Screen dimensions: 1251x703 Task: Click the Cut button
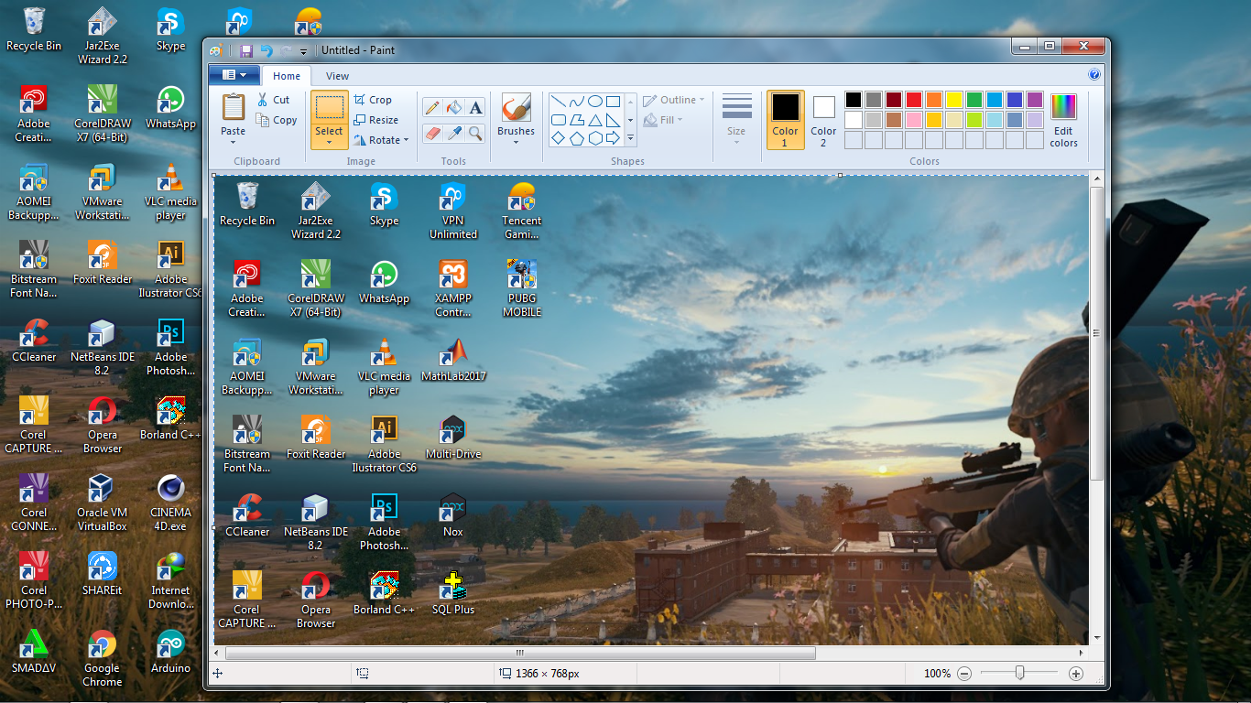coord(274,100)
